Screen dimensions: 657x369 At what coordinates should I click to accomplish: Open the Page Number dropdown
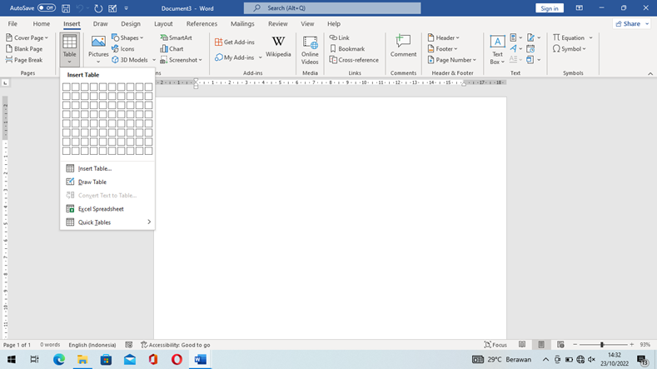[451, 60]
